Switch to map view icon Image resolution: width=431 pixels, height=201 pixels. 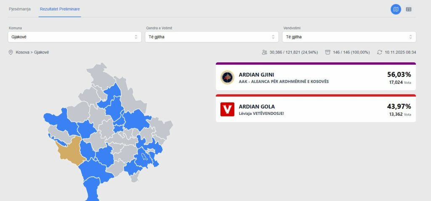(x=396, y=9)
